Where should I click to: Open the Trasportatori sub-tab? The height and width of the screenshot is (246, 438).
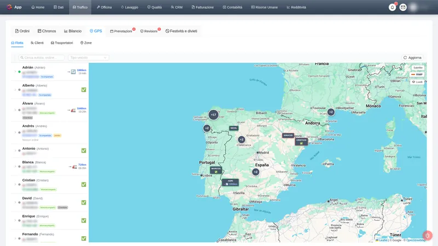click(x=62, y=43)
